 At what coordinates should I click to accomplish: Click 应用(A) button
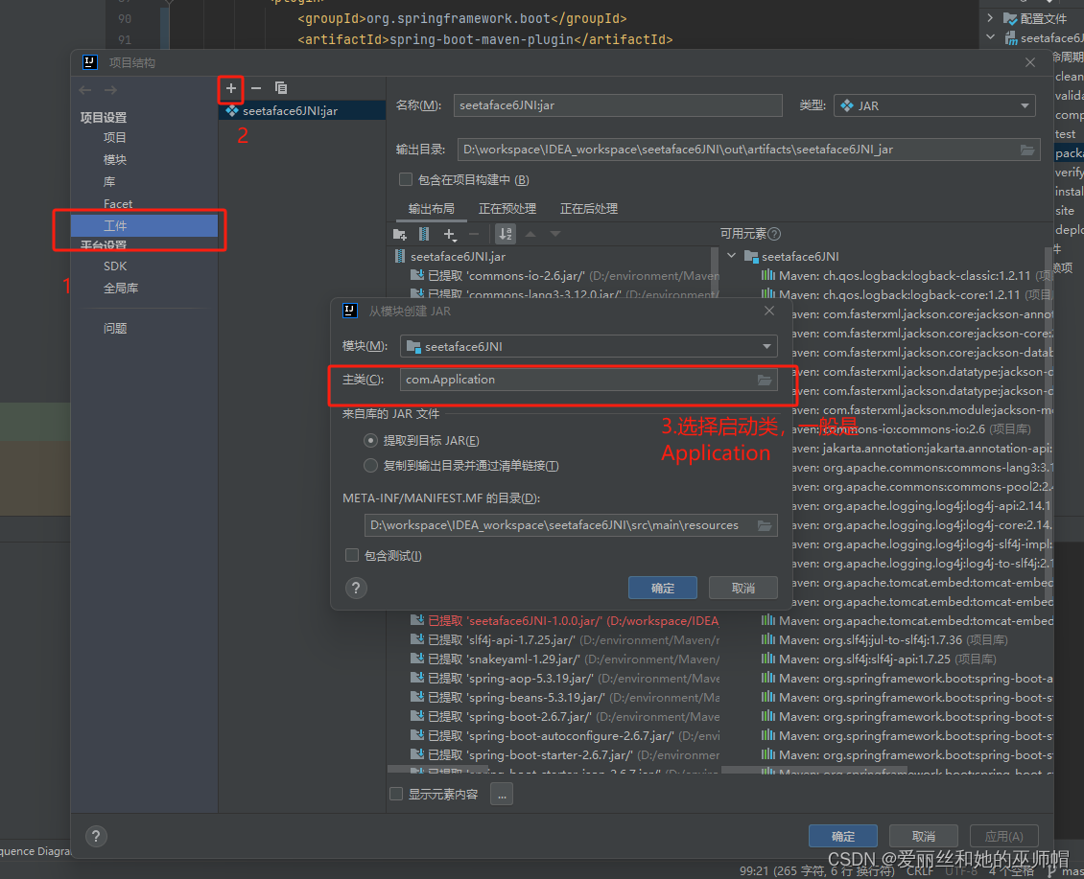click(1003, 836)
